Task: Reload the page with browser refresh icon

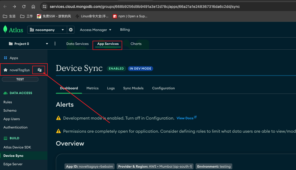Action: [24, 7]
